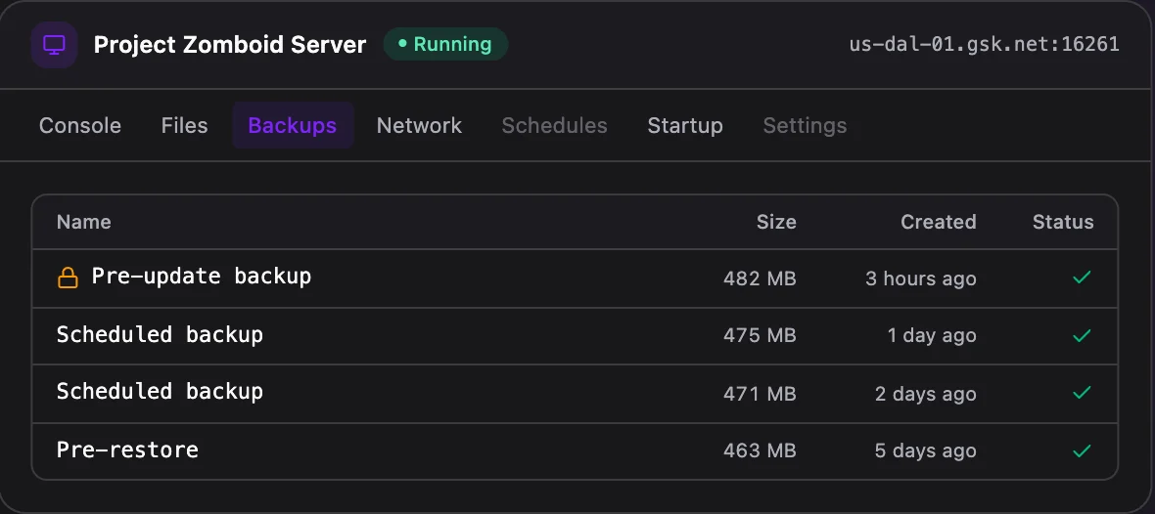
Task: Select the Backups tab
Action: (293, 126)
